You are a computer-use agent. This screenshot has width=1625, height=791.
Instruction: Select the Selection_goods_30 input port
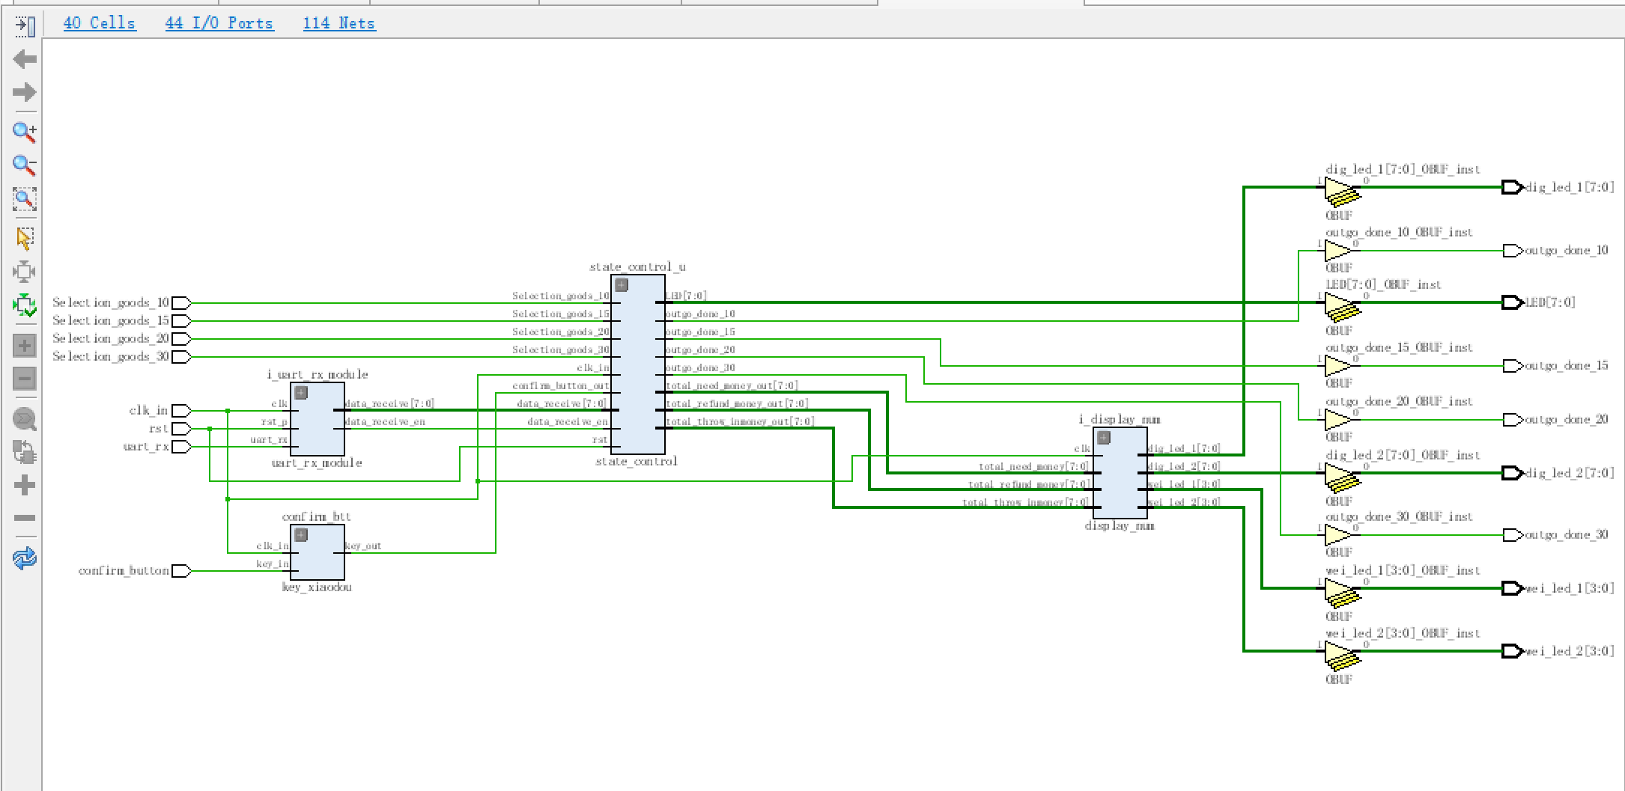181,357
